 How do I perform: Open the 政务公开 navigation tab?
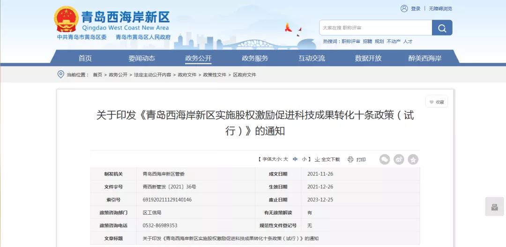pyautogui.click(x=198, y=58)
